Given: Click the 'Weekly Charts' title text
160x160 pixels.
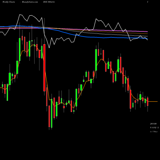Looking at the screenshot, I should 9,2.
